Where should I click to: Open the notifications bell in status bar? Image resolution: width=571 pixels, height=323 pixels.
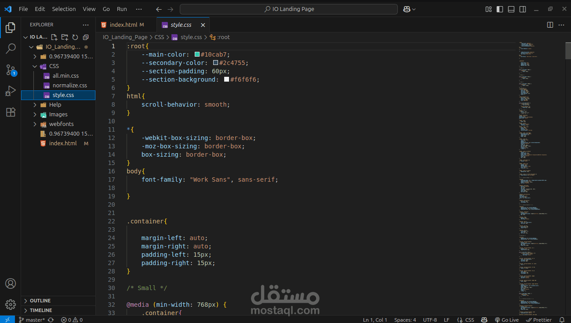point(562,320)
